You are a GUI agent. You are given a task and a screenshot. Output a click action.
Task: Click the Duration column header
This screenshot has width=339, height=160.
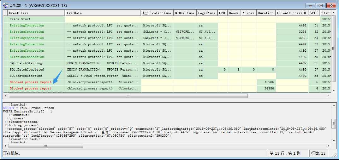point(266,13)
